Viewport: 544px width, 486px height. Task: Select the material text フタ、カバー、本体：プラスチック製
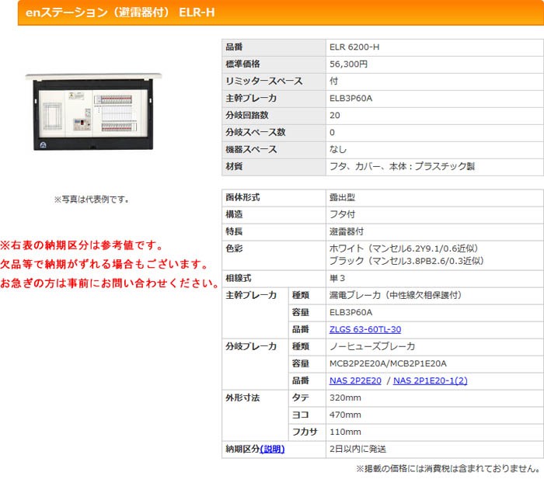point(402,166)
